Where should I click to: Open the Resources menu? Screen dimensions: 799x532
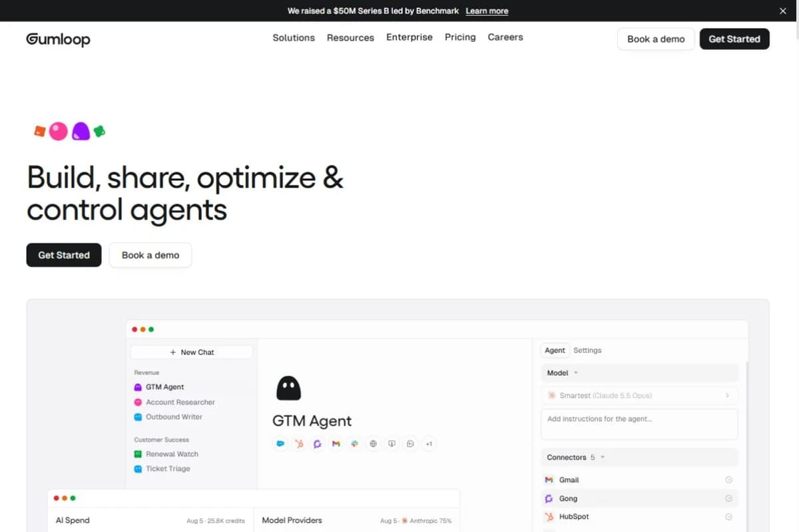[x=350, y=37]
